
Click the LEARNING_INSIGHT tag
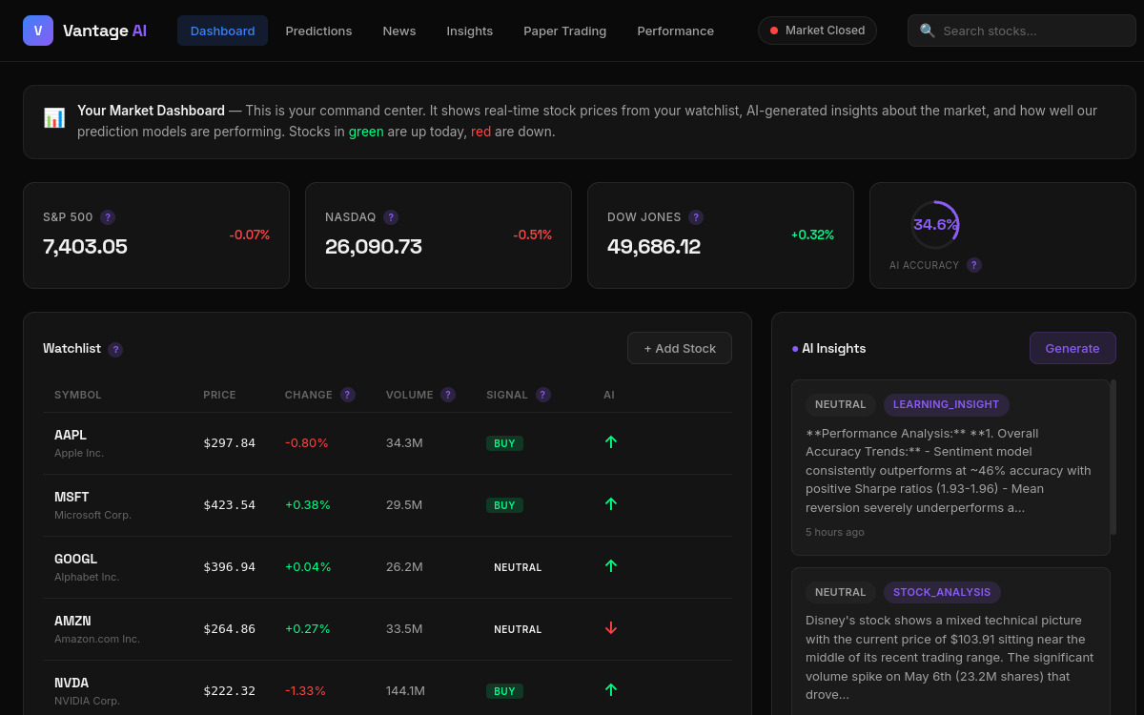coord(947,405)
